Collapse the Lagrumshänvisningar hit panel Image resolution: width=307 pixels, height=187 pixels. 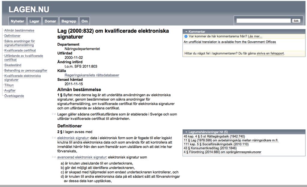point(186,132)
